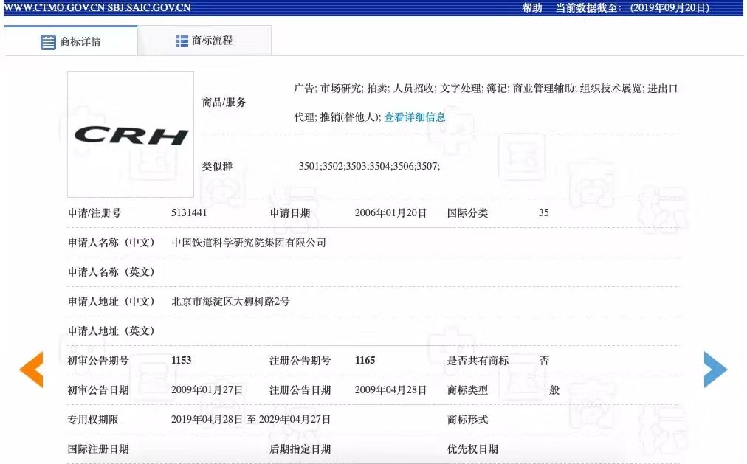Click the 国际分类 label
Viewport: 747px width, 464px height.
coord(467,213)
